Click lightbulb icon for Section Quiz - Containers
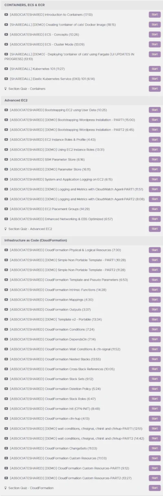This screenshot has width=163, height=496. (5, 89)
